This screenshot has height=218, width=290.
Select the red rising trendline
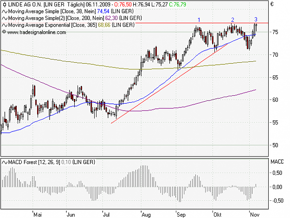tap(169, 84)
